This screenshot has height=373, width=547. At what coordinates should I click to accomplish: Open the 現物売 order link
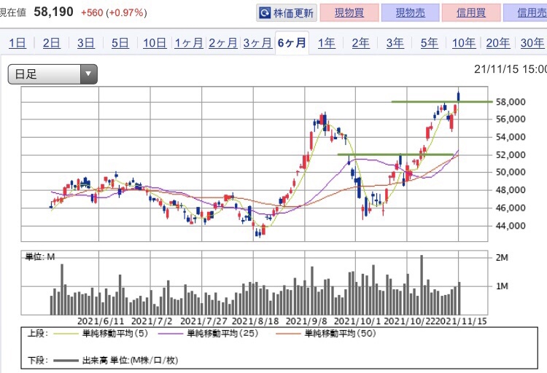[410, 13]
